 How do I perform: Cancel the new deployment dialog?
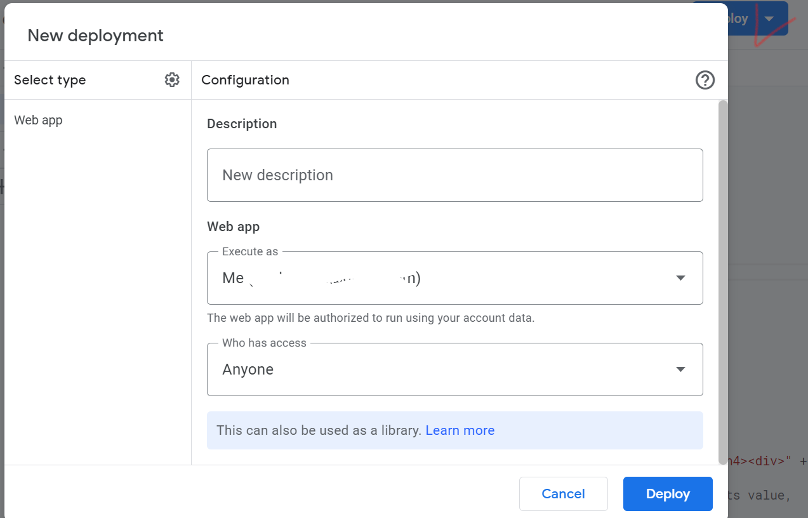pos(563,494)
